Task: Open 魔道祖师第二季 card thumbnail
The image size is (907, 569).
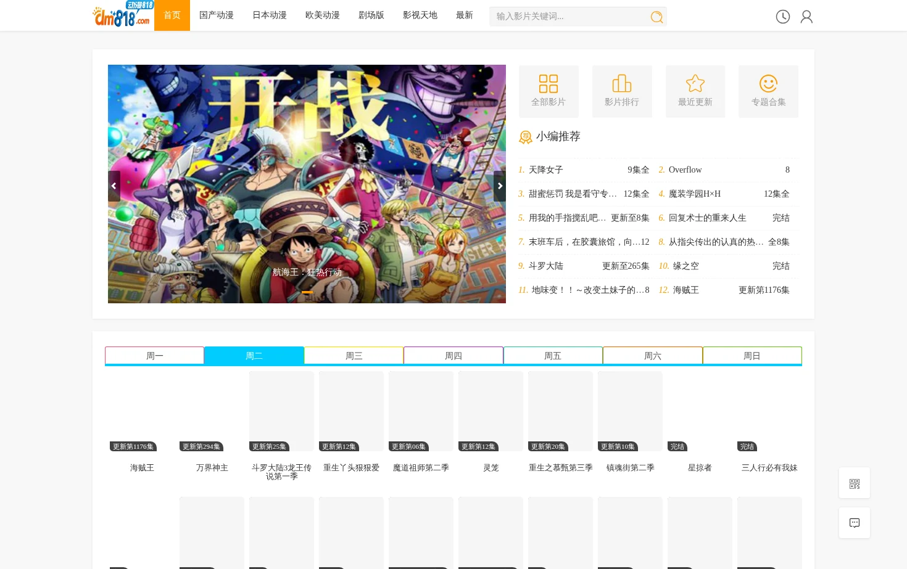Action: click(x=421, y=412)
